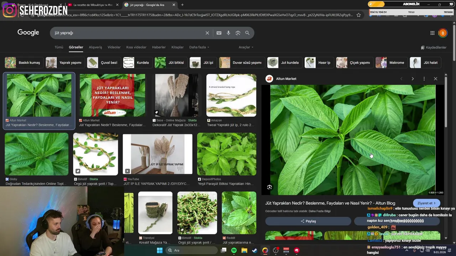
Task: Open the Altun blog red-banner thumbnail
Action: pyautogui.click(x=112, y=95)
